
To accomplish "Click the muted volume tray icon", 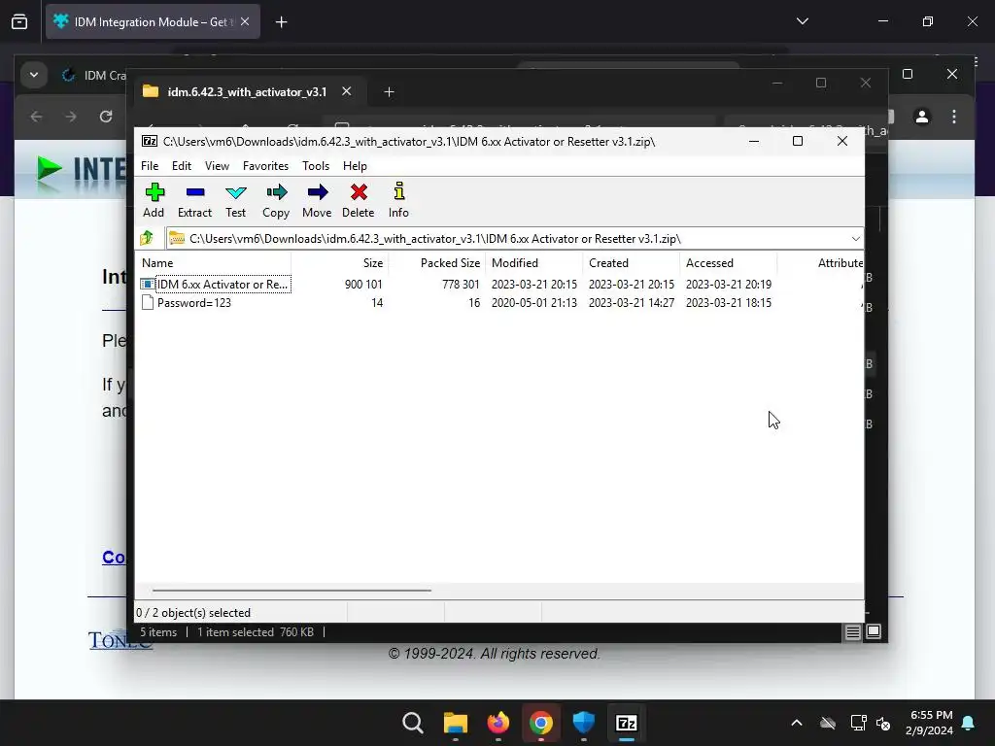I will [x=883, y=723].
